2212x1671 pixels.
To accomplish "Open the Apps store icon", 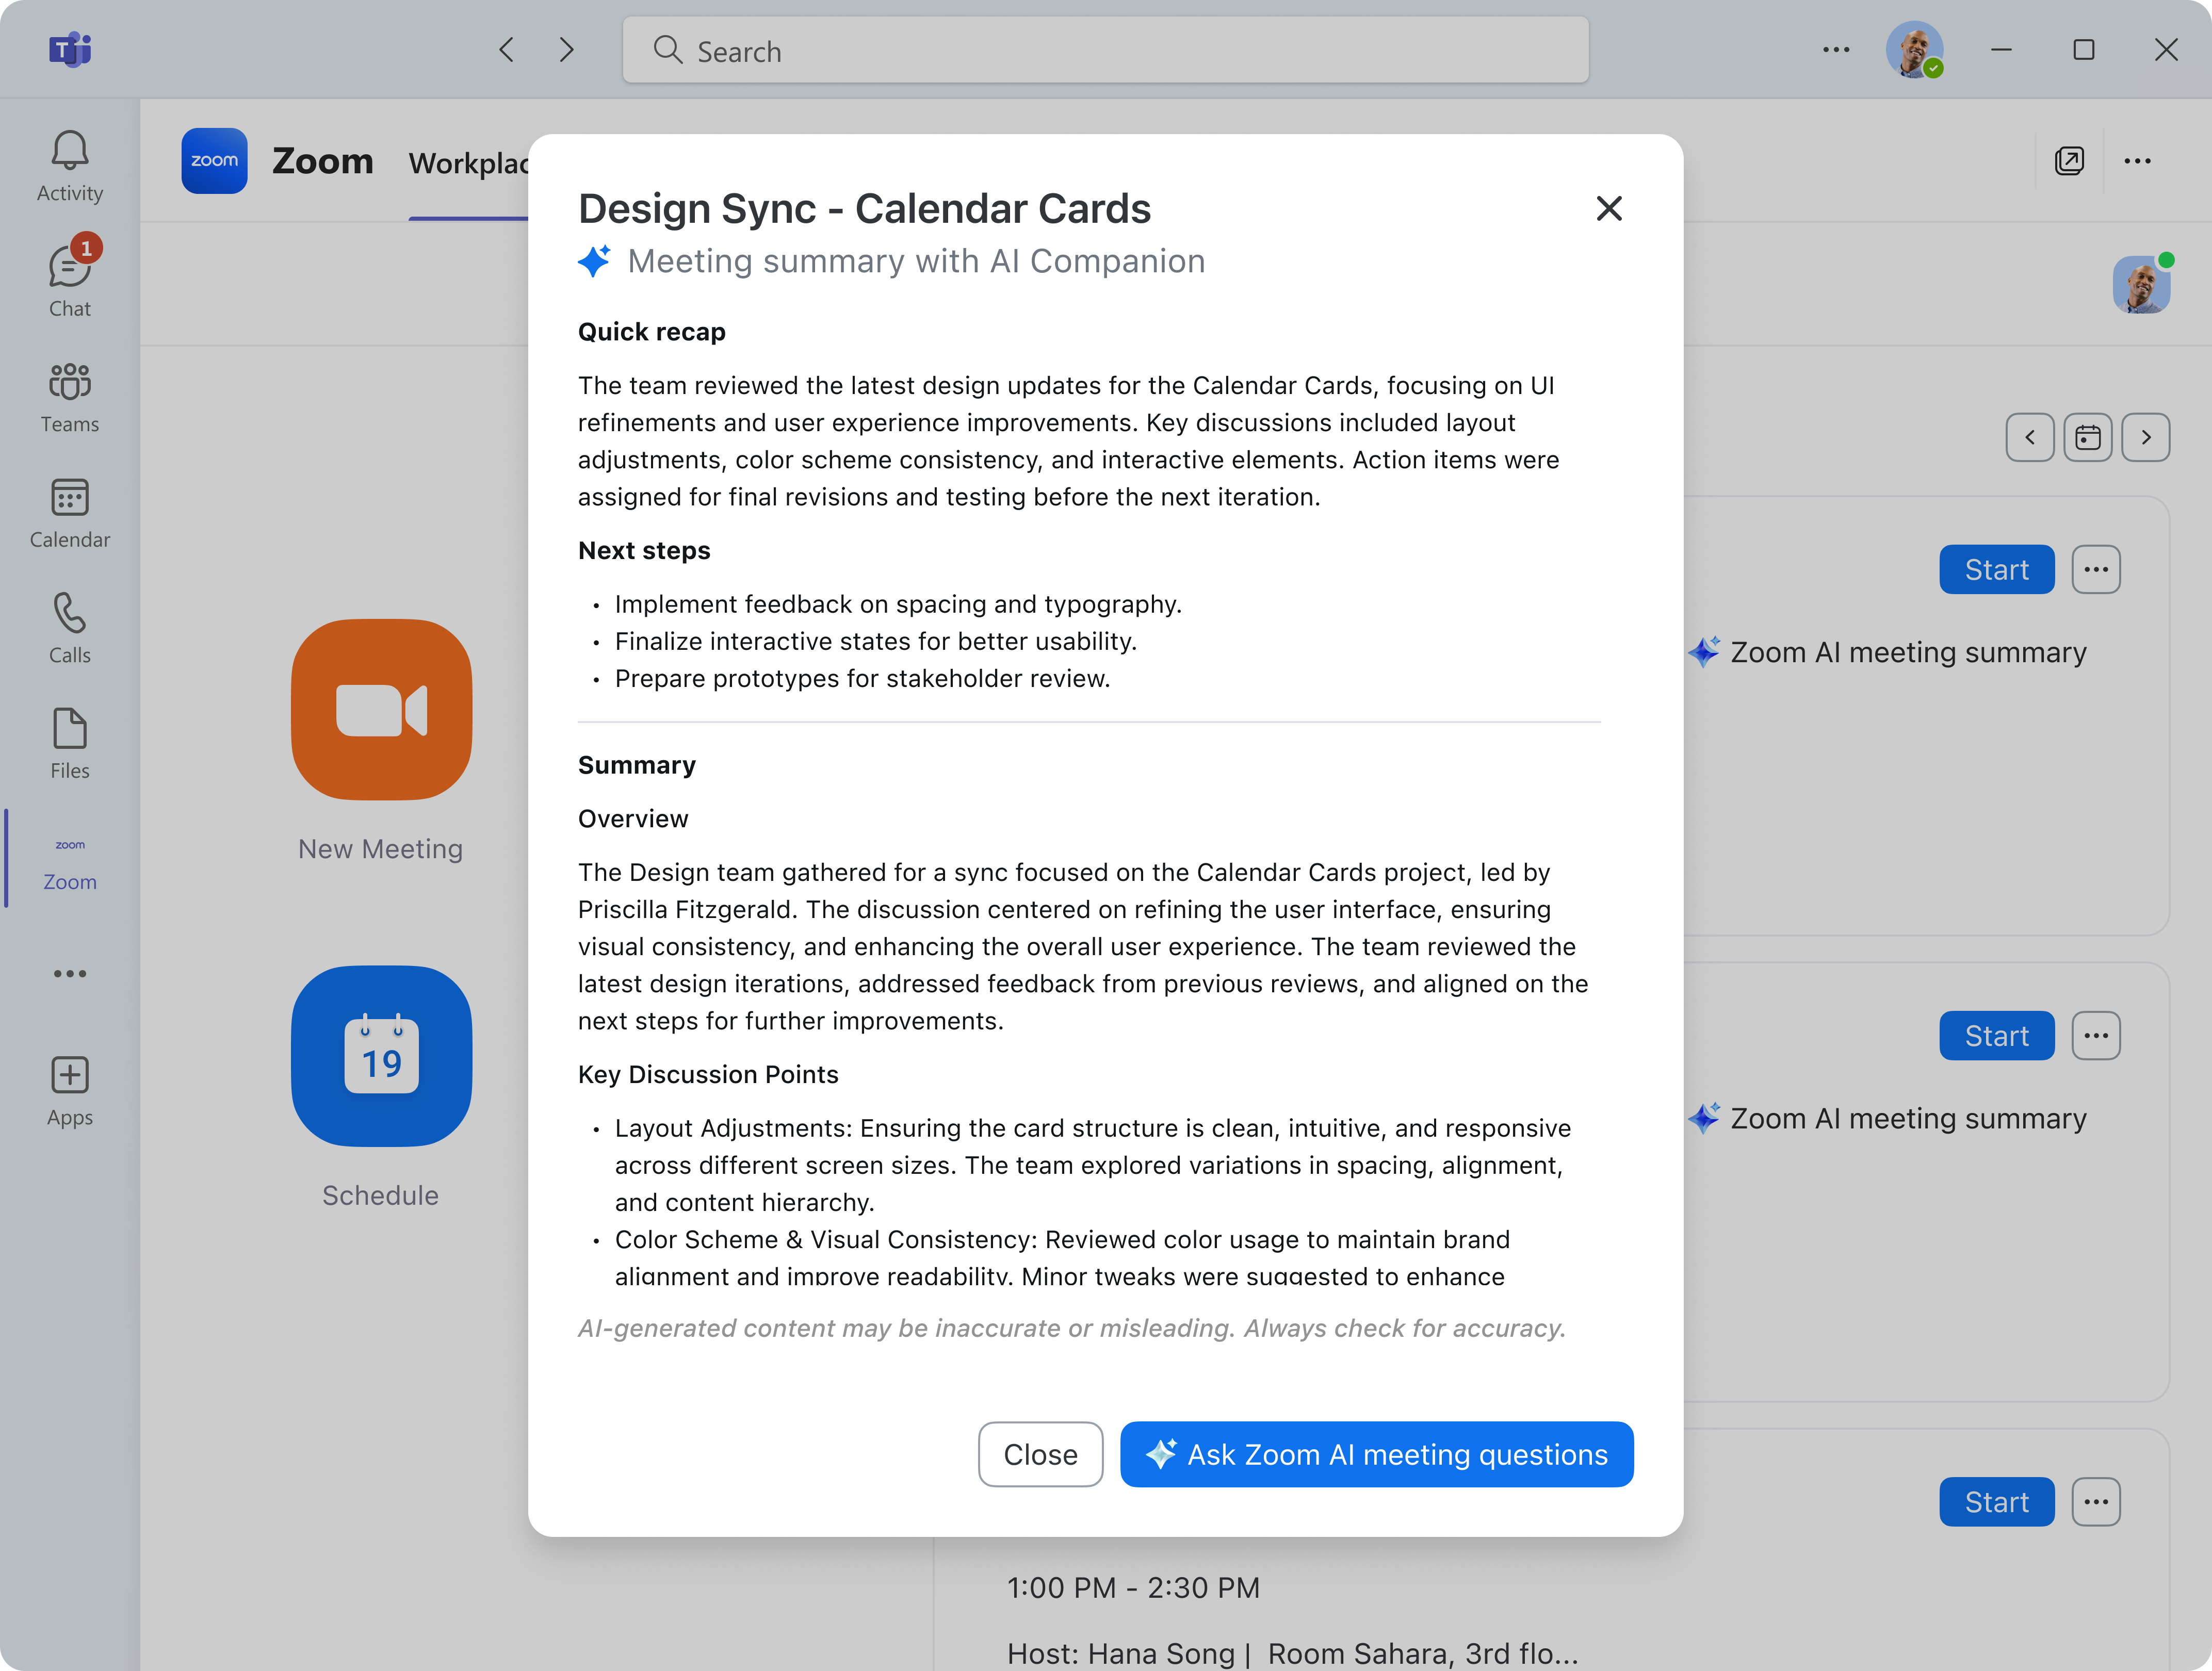I will pyautogui.click(x=69, y=1091).
